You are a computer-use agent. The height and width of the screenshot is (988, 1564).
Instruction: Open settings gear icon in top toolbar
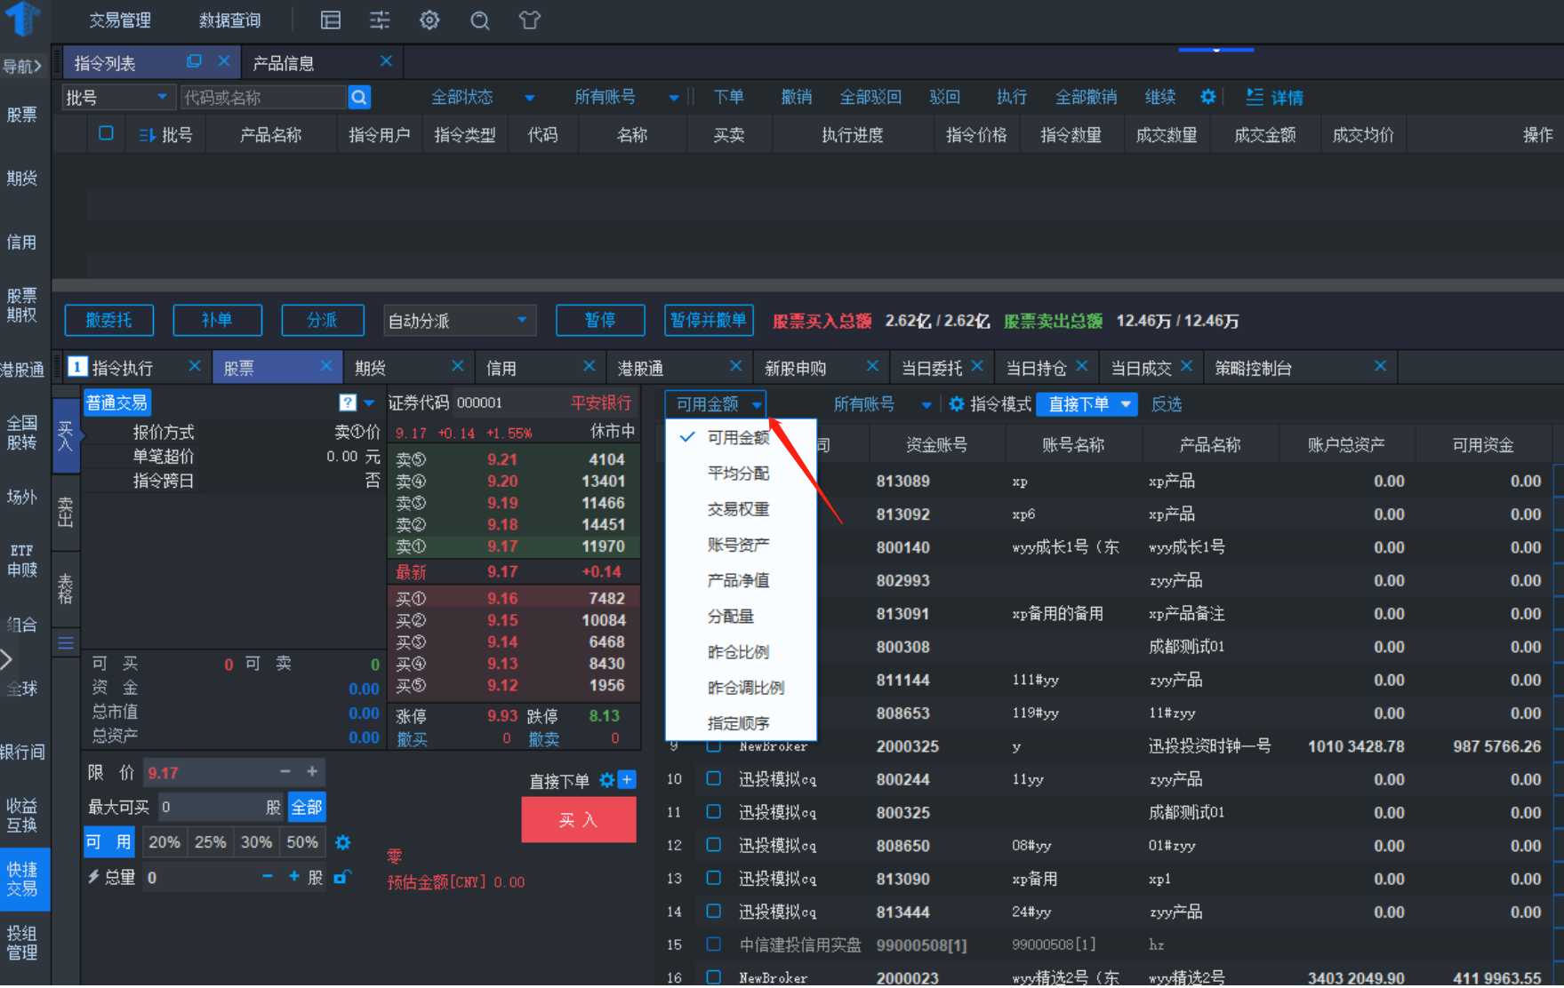tap(429, 20)
